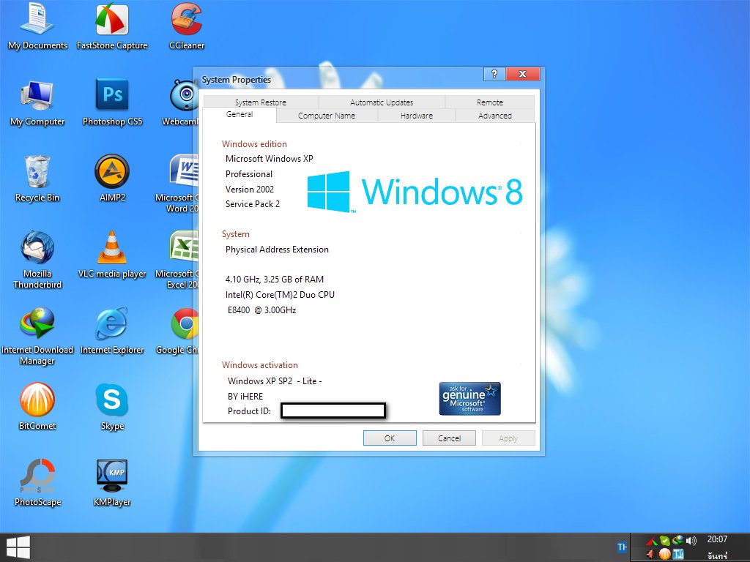Click 'Professional' edition text
The width and height of the screenshot is (750, 562).
tap(249, 174)
